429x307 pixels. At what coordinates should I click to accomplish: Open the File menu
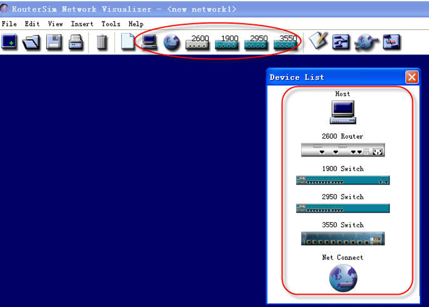coord(9,24)
